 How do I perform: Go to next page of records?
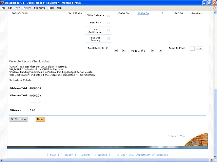pyautogui.click(x=153, y=51)
